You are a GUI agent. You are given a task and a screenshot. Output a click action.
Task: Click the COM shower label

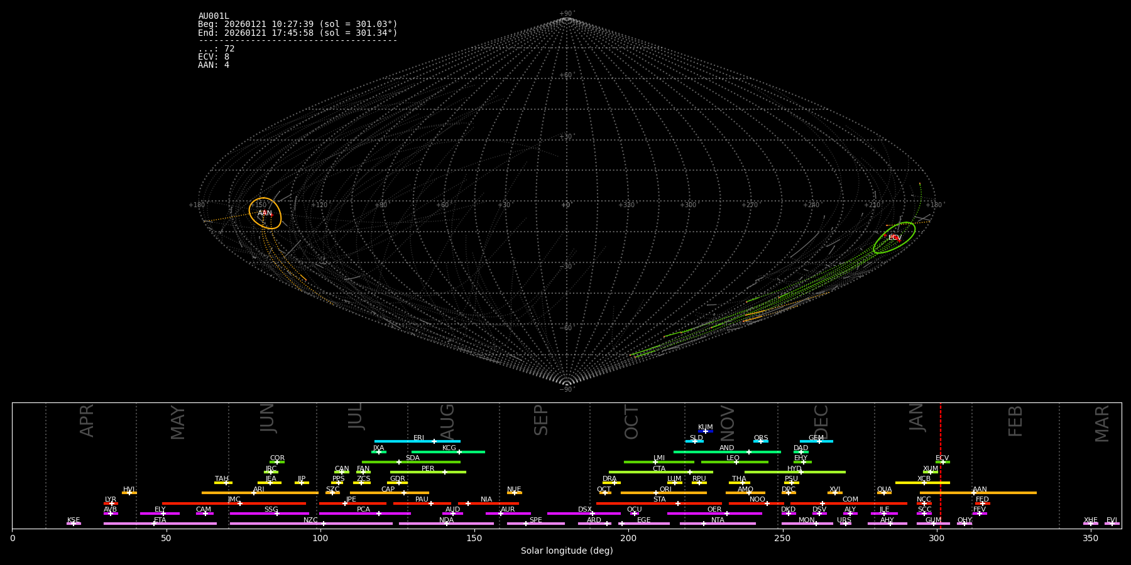(x=851, y=500)
